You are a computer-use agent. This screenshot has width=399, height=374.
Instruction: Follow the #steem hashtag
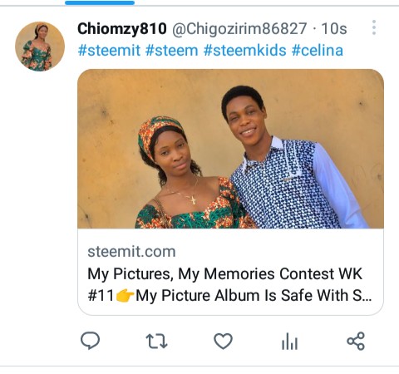click(172, 51)
